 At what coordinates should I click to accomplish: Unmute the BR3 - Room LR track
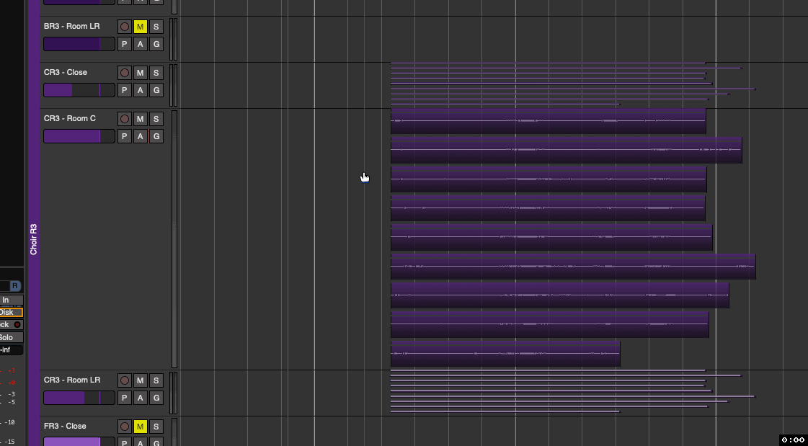tap(140, 26)
